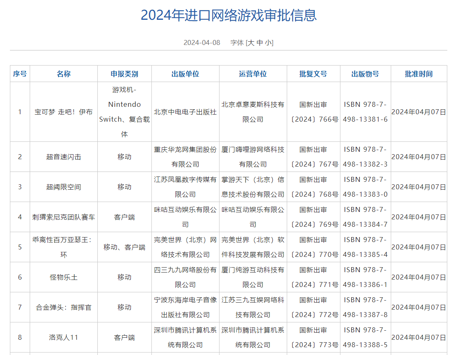Image resolution: width=451 pixels, height=355 pixels.
Task: Click operator 北京卓意麦斯科技有限公司
Action: (x=253, y=112)
